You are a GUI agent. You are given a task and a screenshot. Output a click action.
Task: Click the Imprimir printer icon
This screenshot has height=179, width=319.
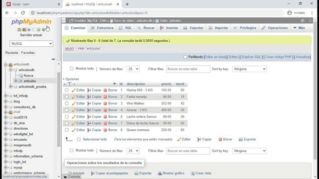(x=70, y=173)
